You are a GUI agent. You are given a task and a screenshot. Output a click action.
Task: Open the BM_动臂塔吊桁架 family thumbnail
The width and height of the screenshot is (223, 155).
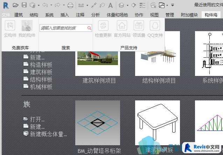[x=98, y=123]
